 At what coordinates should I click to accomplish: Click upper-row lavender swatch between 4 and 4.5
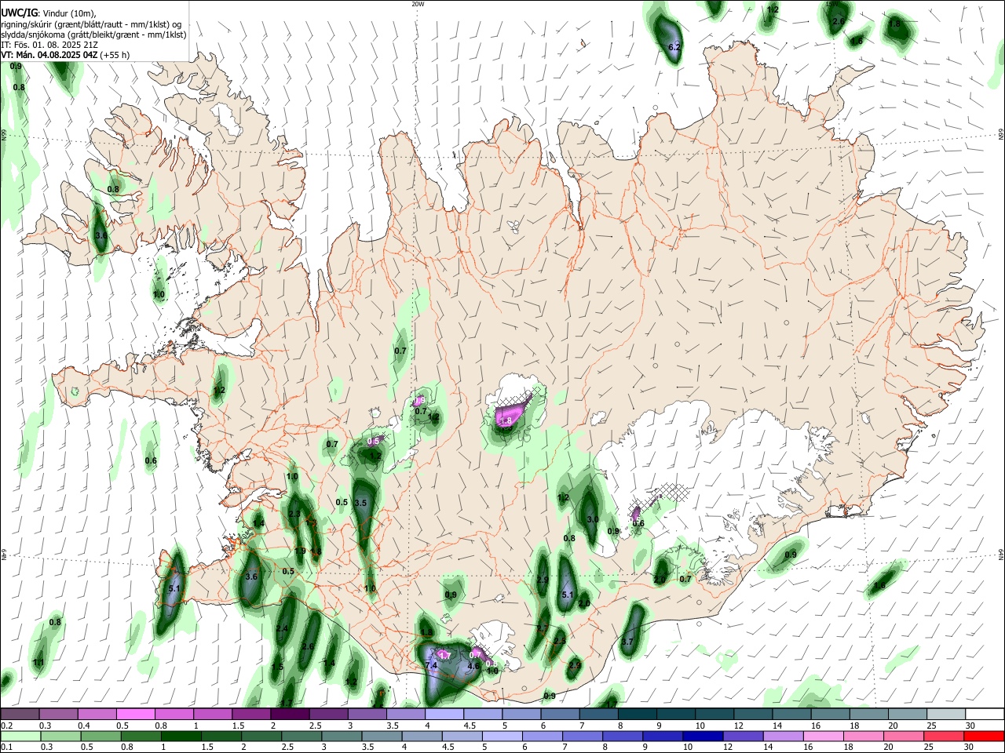click(444, 715)
